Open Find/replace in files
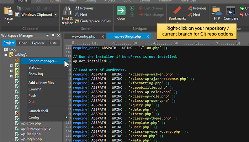Image resolution: width=249 pixels, height=142 pixels. 93,21
